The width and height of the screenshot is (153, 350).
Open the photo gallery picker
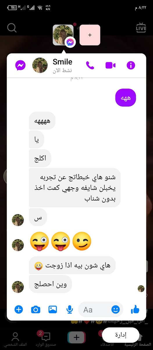click(53, 309)
